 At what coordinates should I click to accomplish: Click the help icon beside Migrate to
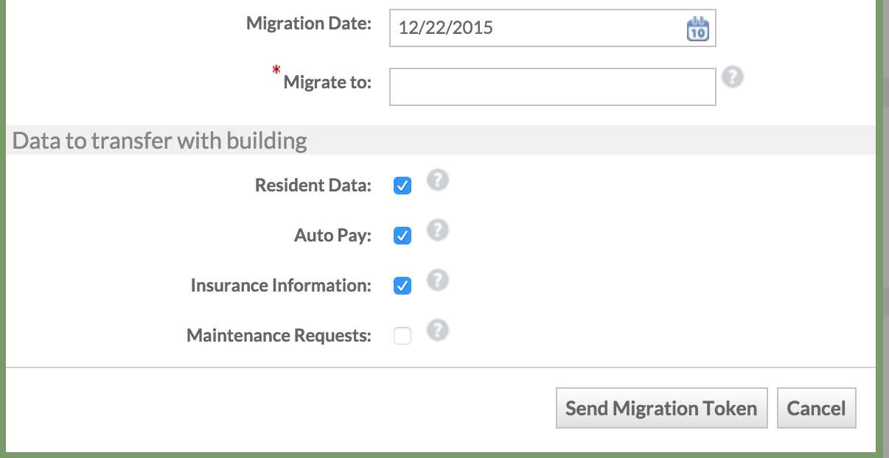[732, 77]
